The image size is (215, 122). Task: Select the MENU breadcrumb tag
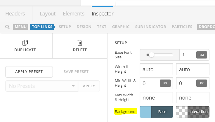(x=20, y=27)
